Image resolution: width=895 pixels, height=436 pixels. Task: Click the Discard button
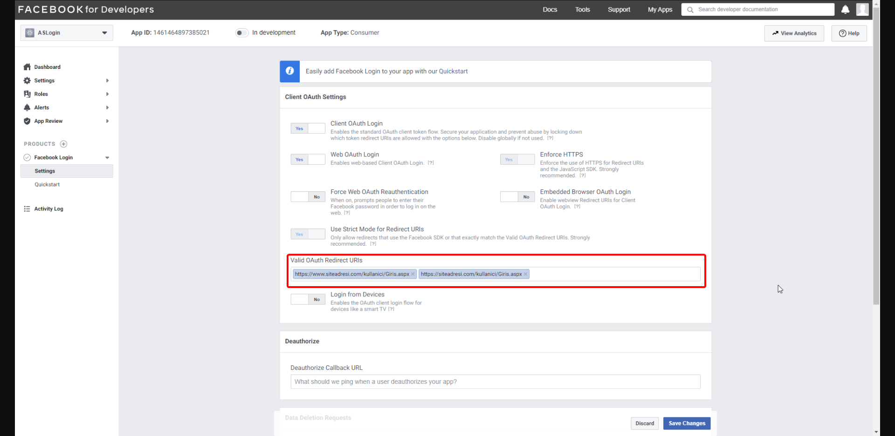pyautogui.click(x=645, y=423)
